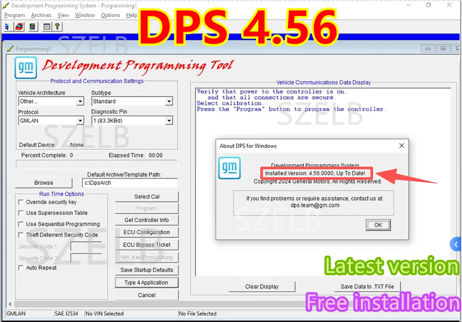Click the red and blue archive toolbar icon
Viewport: 462px width, 322px height.
(x=19, y=27)
